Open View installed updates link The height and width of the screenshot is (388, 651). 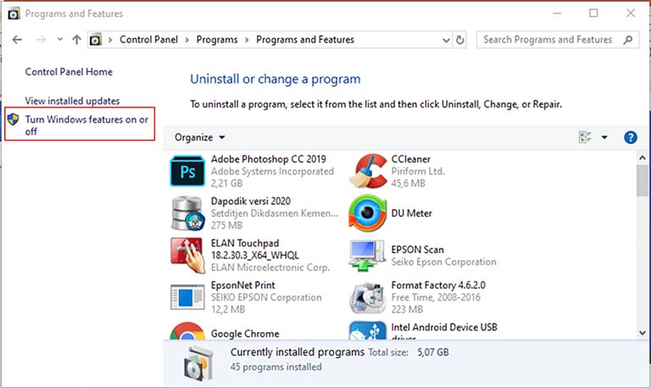click(72, 101)
